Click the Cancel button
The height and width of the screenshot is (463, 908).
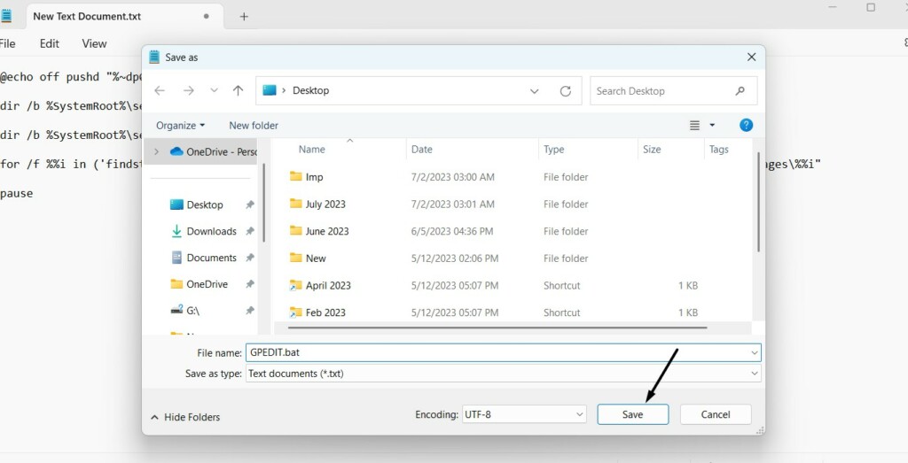coord(715,414)
